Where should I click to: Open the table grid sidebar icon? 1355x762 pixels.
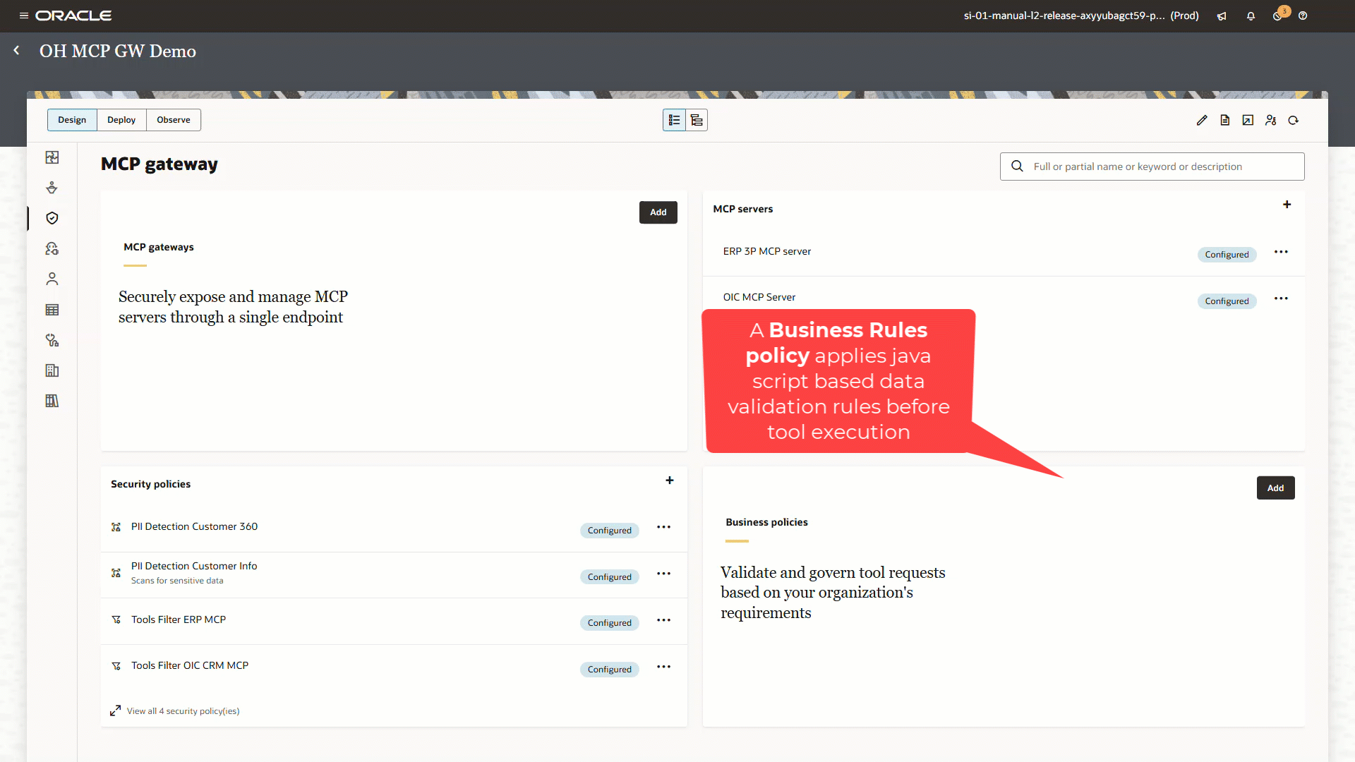coord(52,310)
